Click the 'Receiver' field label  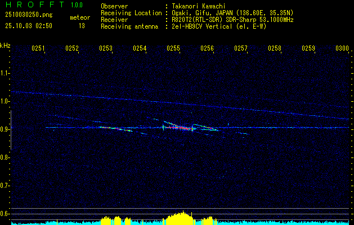pyautogui.click(x=114, y=20)
